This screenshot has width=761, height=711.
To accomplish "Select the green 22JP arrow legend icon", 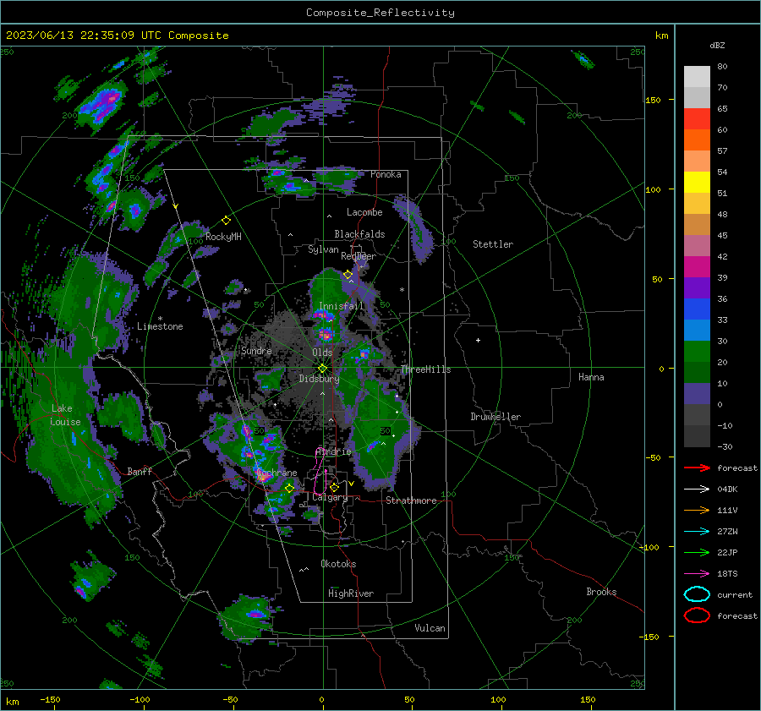I will [x=697, y=552].
